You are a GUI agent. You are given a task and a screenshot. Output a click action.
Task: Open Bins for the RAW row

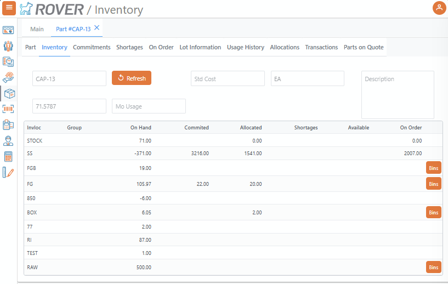click(433, 268)
